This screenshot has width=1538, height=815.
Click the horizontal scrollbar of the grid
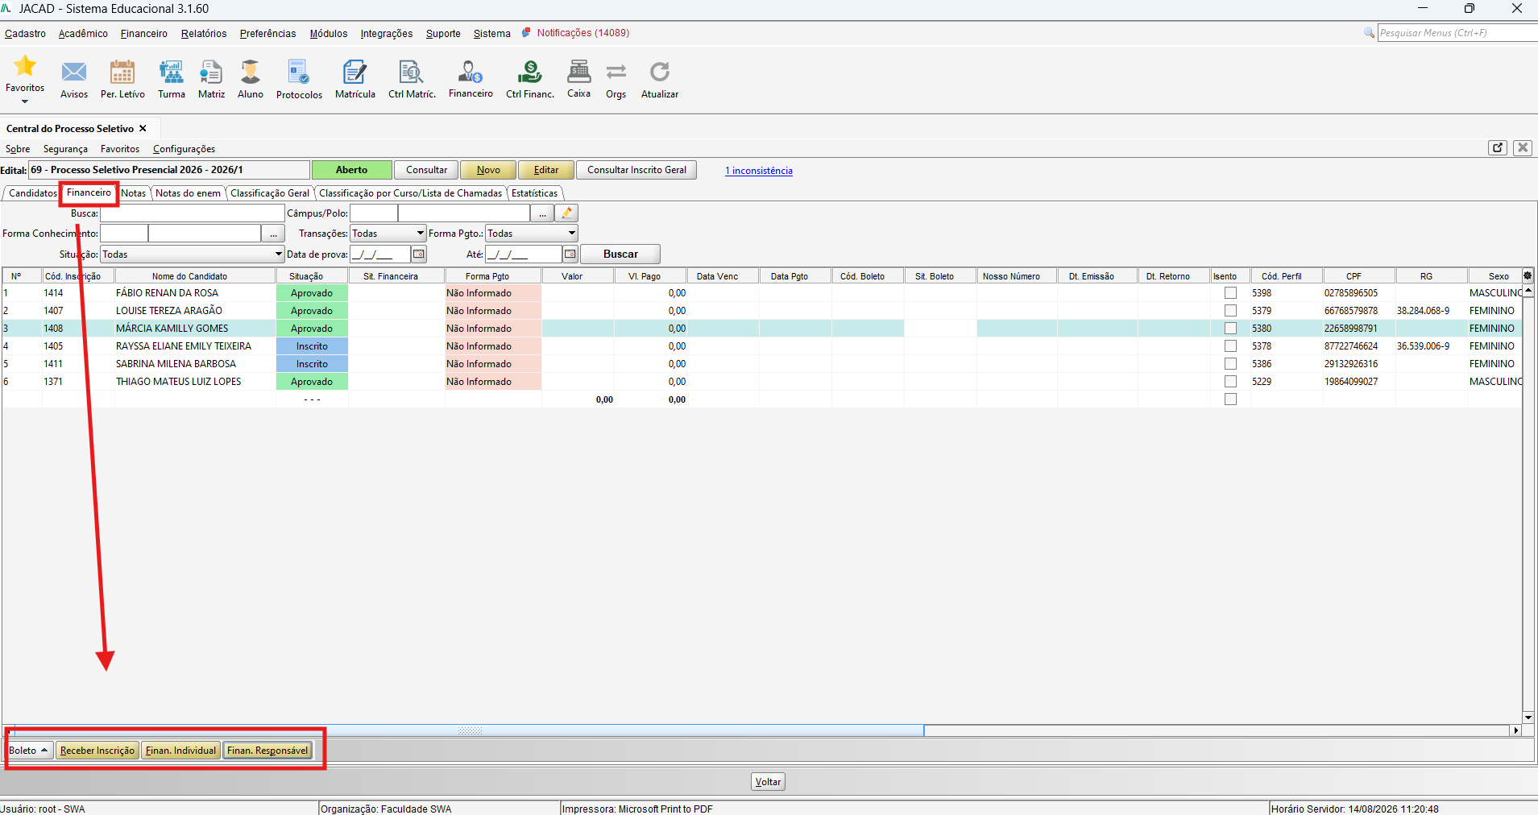point(470,730)
